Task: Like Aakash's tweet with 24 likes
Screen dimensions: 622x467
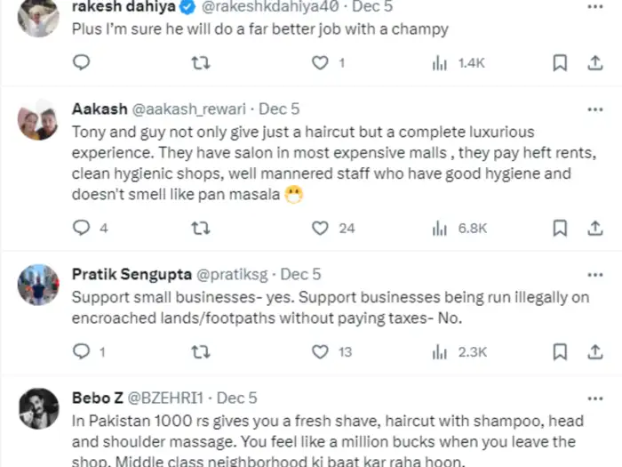Action: pos(321,229)
